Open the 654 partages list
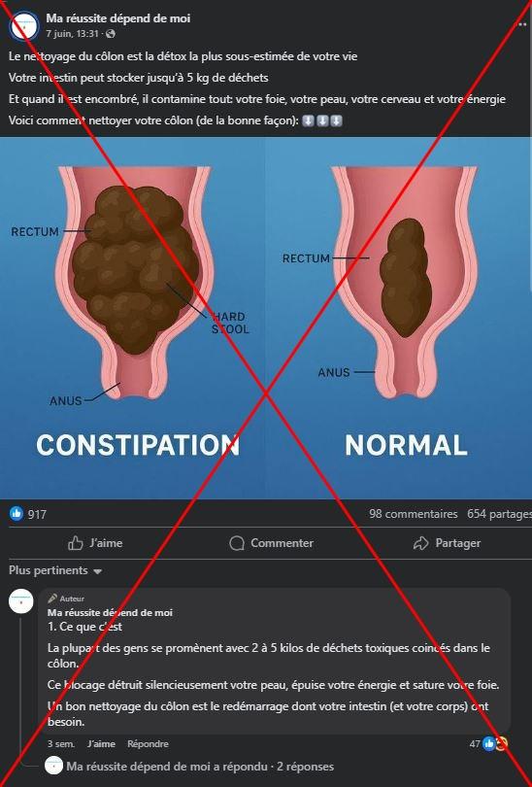 tap(499, 514)
